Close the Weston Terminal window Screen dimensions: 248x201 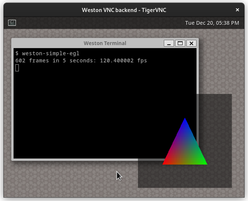tap(191, 43)
